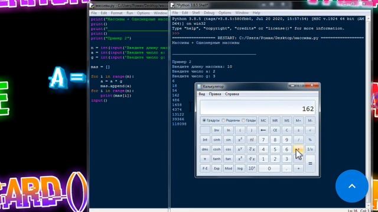Click the code line mas = []

100,67
